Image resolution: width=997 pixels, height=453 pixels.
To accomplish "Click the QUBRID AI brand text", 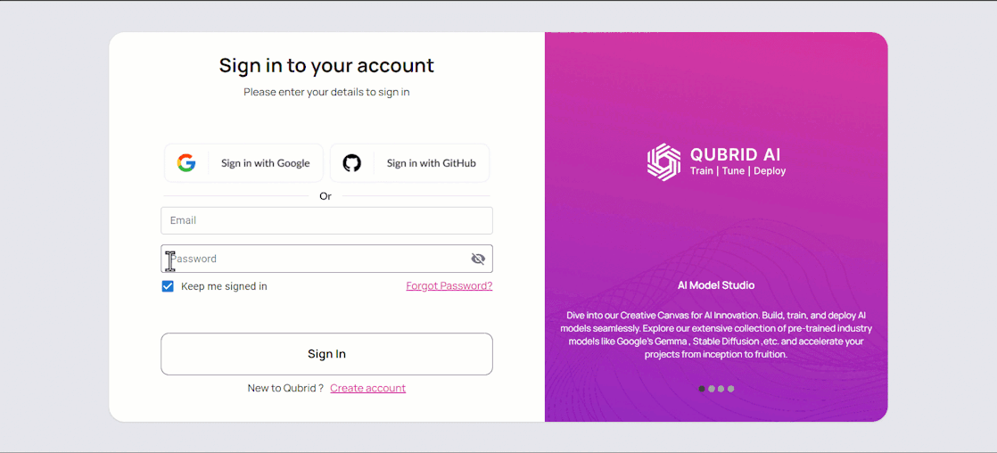I will (x=735, y=154).
